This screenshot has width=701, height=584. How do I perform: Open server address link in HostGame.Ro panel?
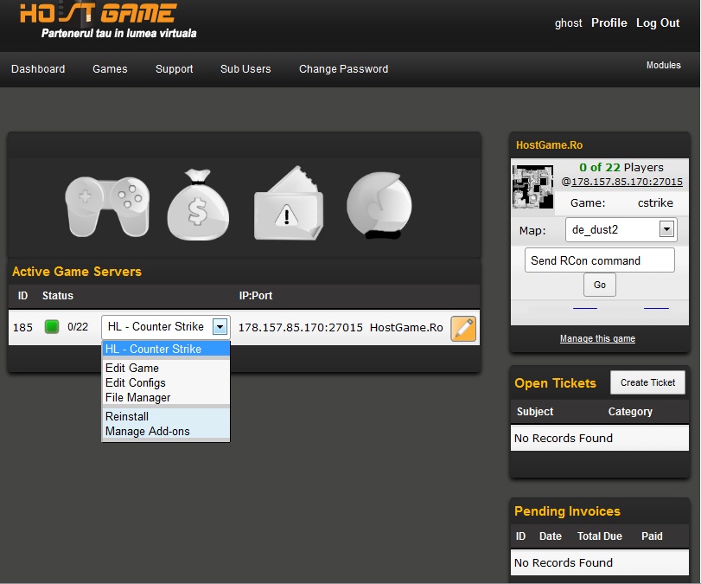(x=627, y=182)
